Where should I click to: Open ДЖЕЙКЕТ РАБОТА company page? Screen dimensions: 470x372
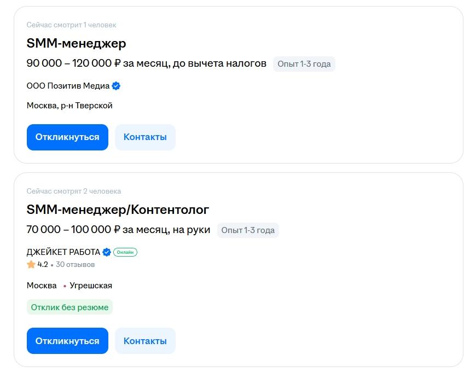tap(63, 252)
